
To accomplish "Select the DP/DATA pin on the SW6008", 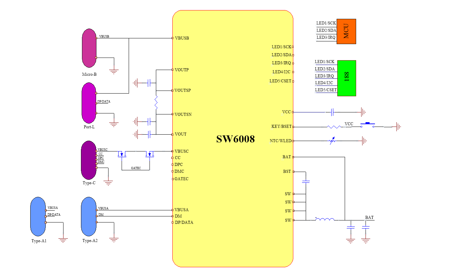I will point(184,222).
